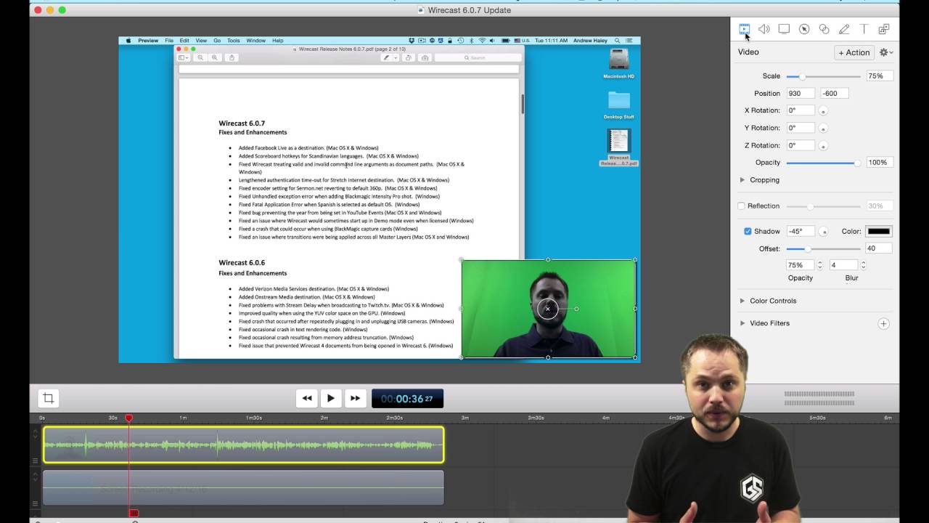Click the bottom track's handle menu icon
This screenshot has width=929, height=523.
[35, 503]
